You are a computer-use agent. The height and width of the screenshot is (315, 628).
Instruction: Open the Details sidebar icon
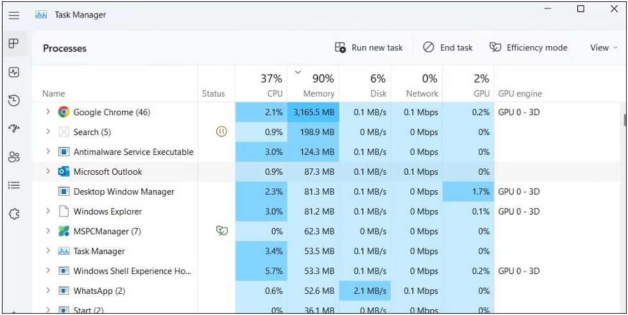click(14, 186)
